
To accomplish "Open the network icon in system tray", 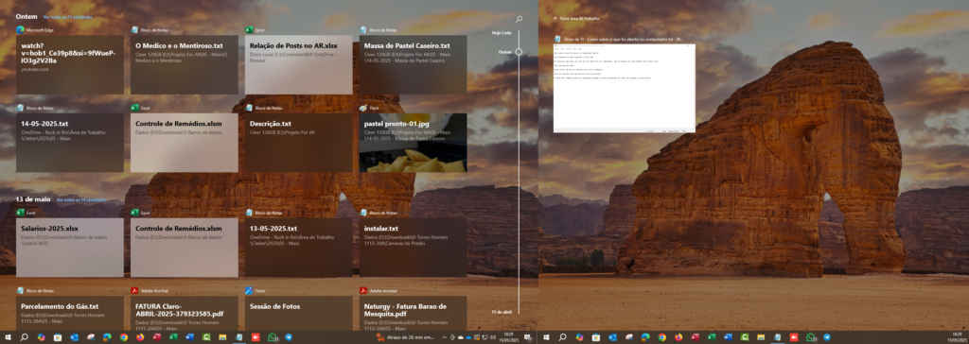I will [484, 337].
